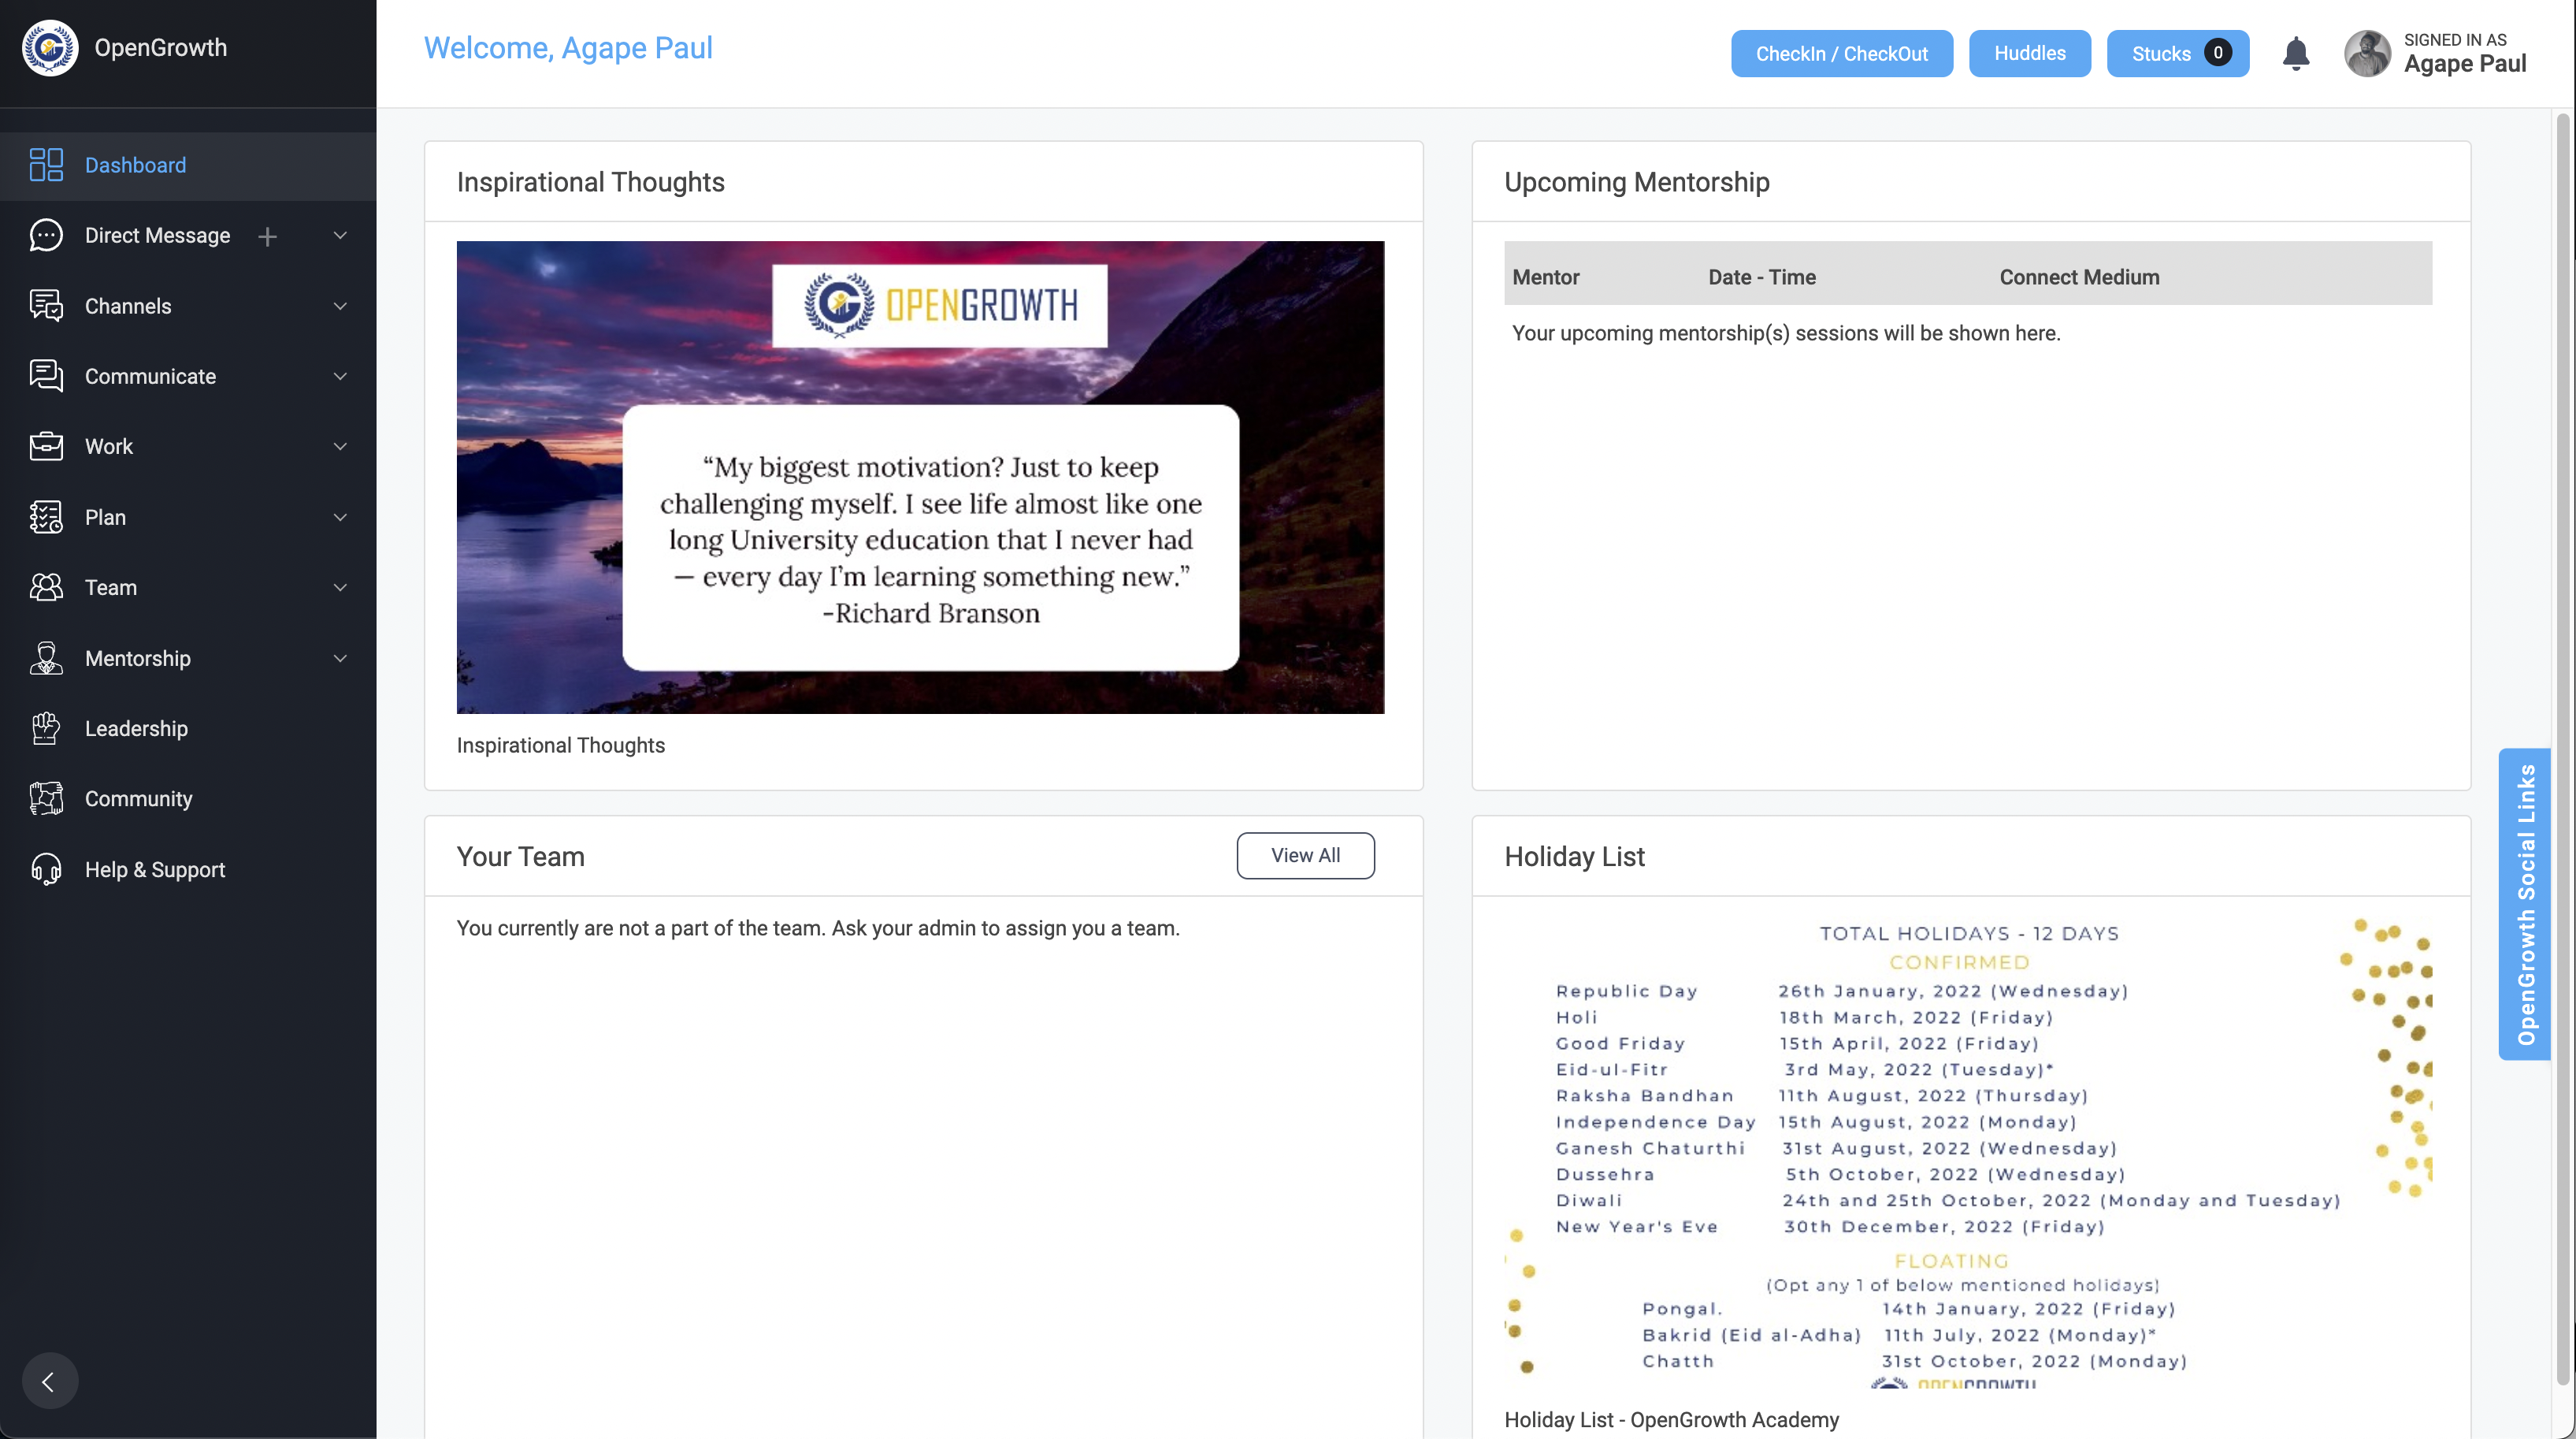This screenshot has width=2576, height=1439.
Task: Click the Mentorship person icon
Action: click(46, 659)
